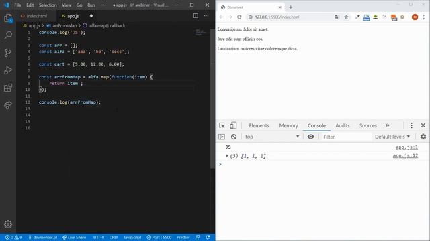430x241 pixels.
Task: Click the unsaved dot on app.js tab
Action: (91, 16)
